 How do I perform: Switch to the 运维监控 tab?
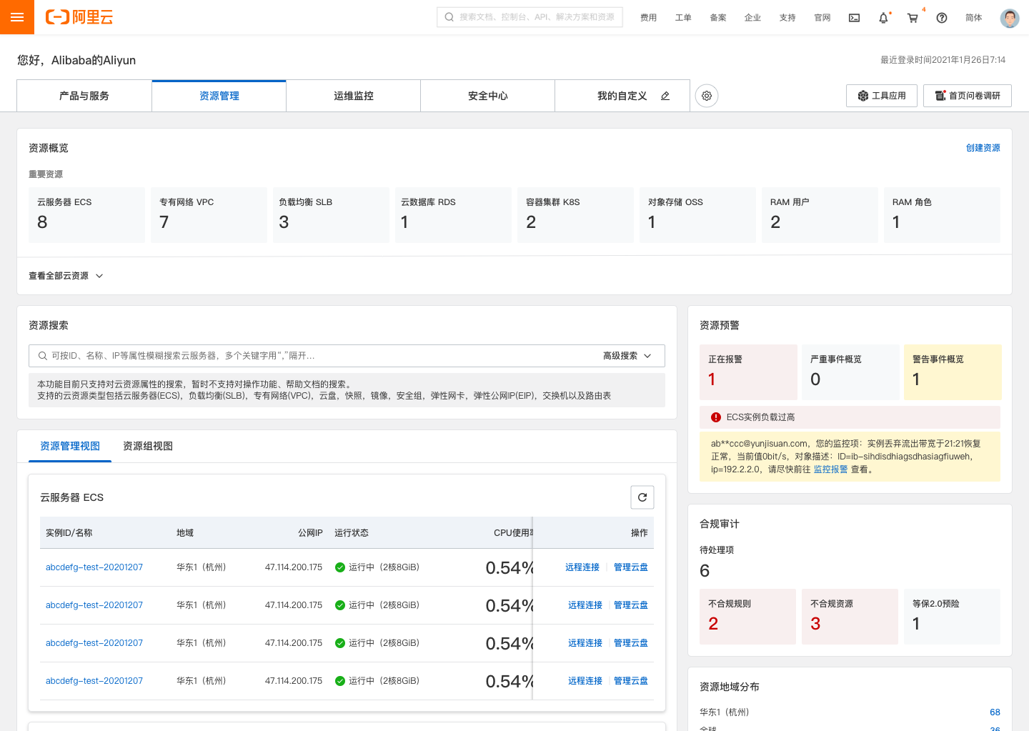353,96
